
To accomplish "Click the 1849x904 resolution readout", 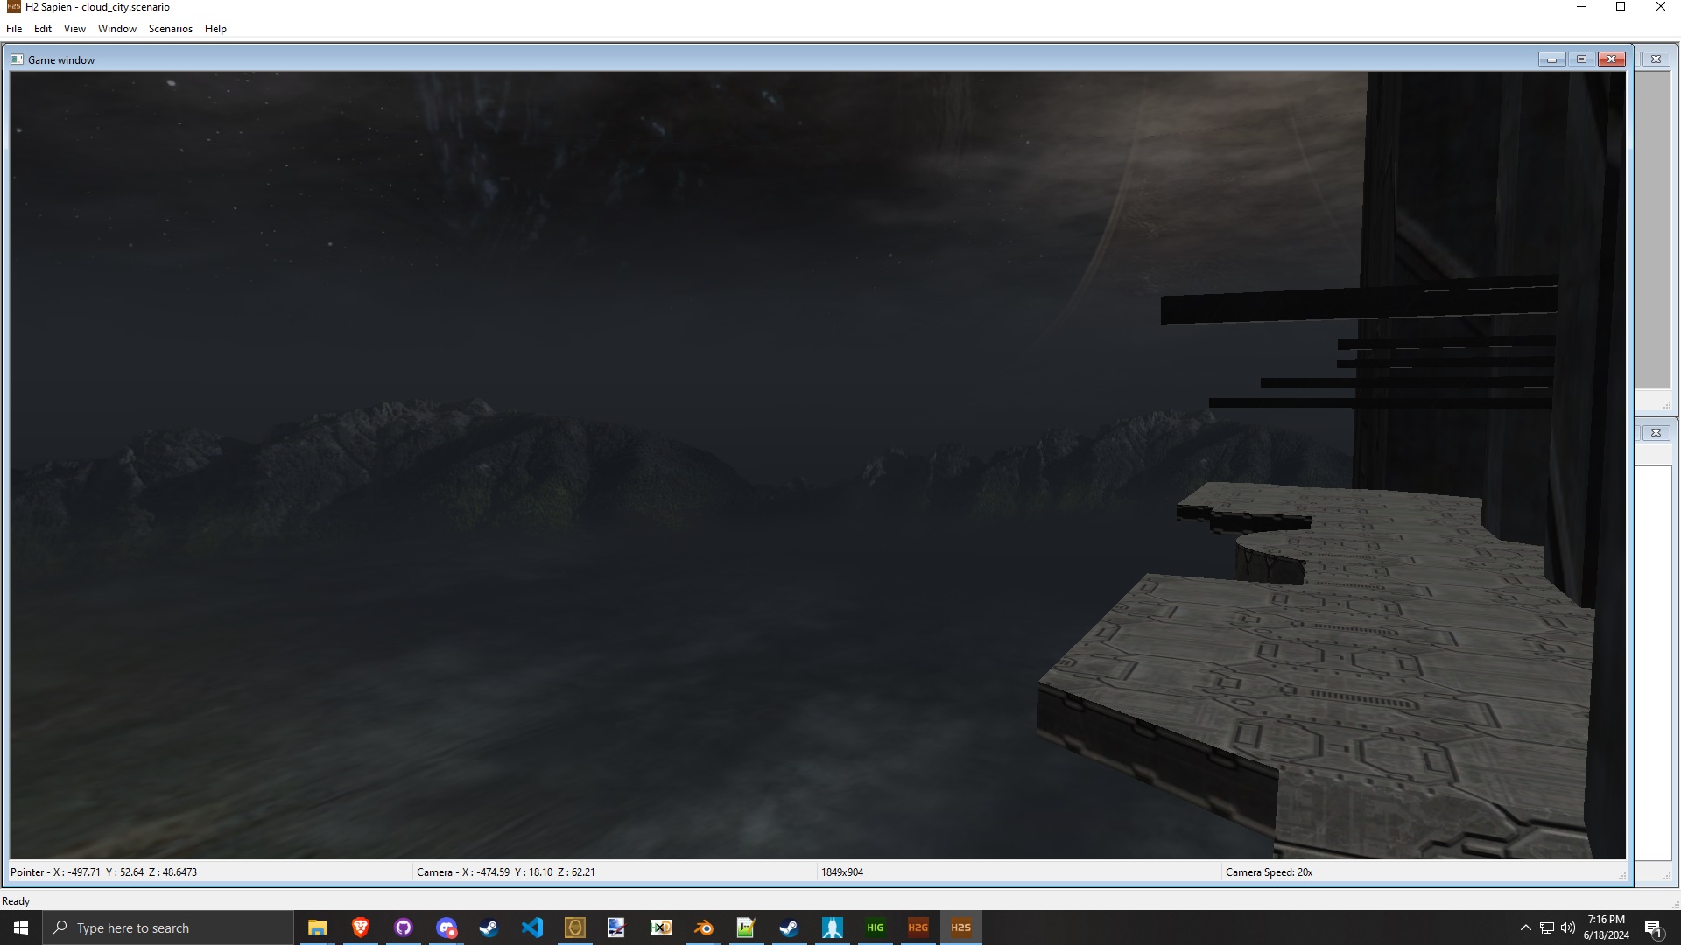I will [x=842, y=872].
